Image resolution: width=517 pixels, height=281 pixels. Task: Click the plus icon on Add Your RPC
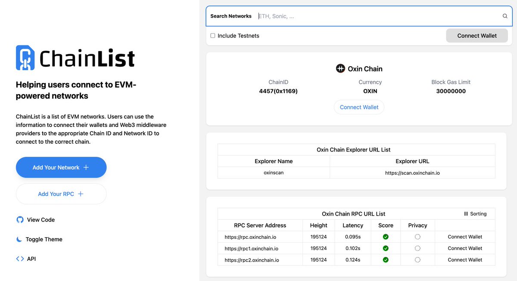(81, 194)
